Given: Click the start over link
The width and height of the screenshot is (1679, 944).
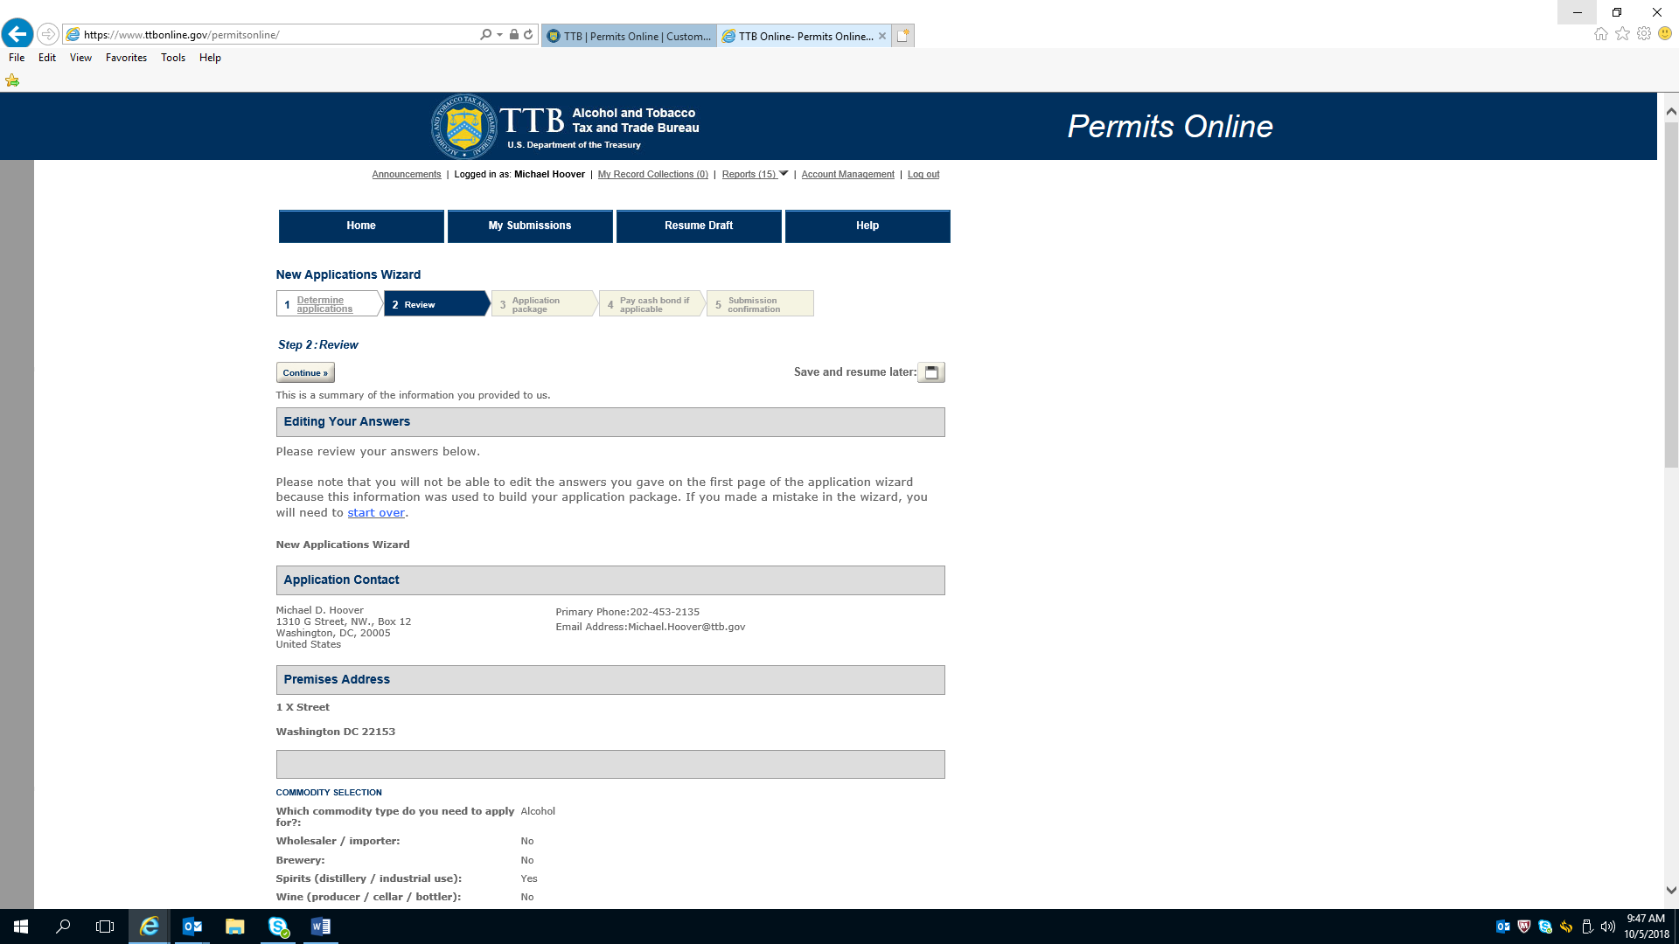Looking at the screenshot, I should coord(376,513).
